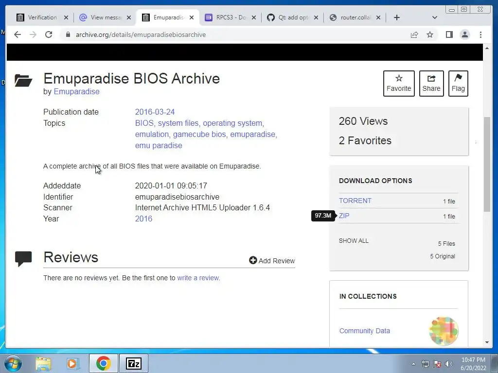Click the browser forward arrow

pos(33,34)
